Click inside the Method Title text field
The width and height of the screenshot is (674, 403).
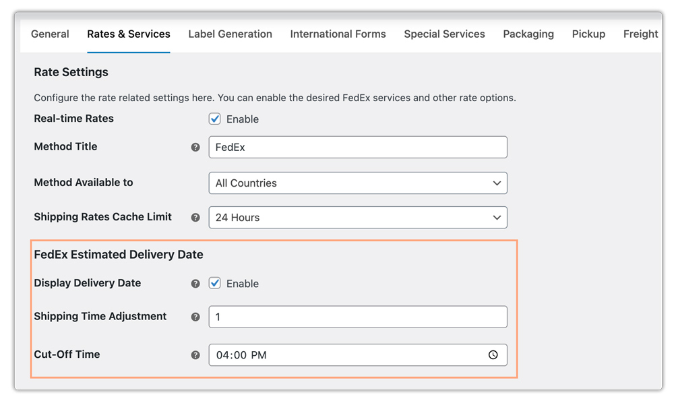[357, 147]
